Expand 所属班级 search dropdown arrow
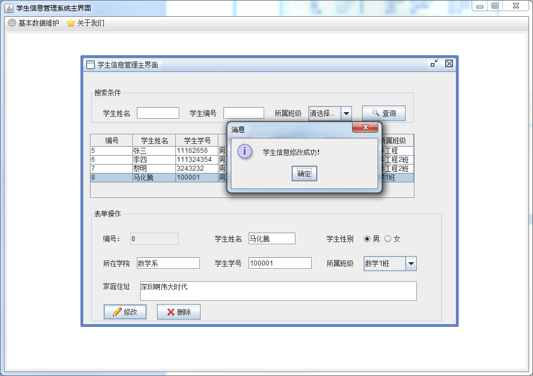Image resolution: width=533 pixels, height=376 pixels. click(x=346, y=113)
